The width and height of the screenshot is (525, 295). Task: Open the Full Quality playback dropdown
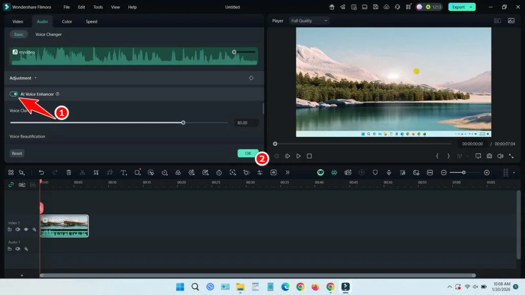308,20
